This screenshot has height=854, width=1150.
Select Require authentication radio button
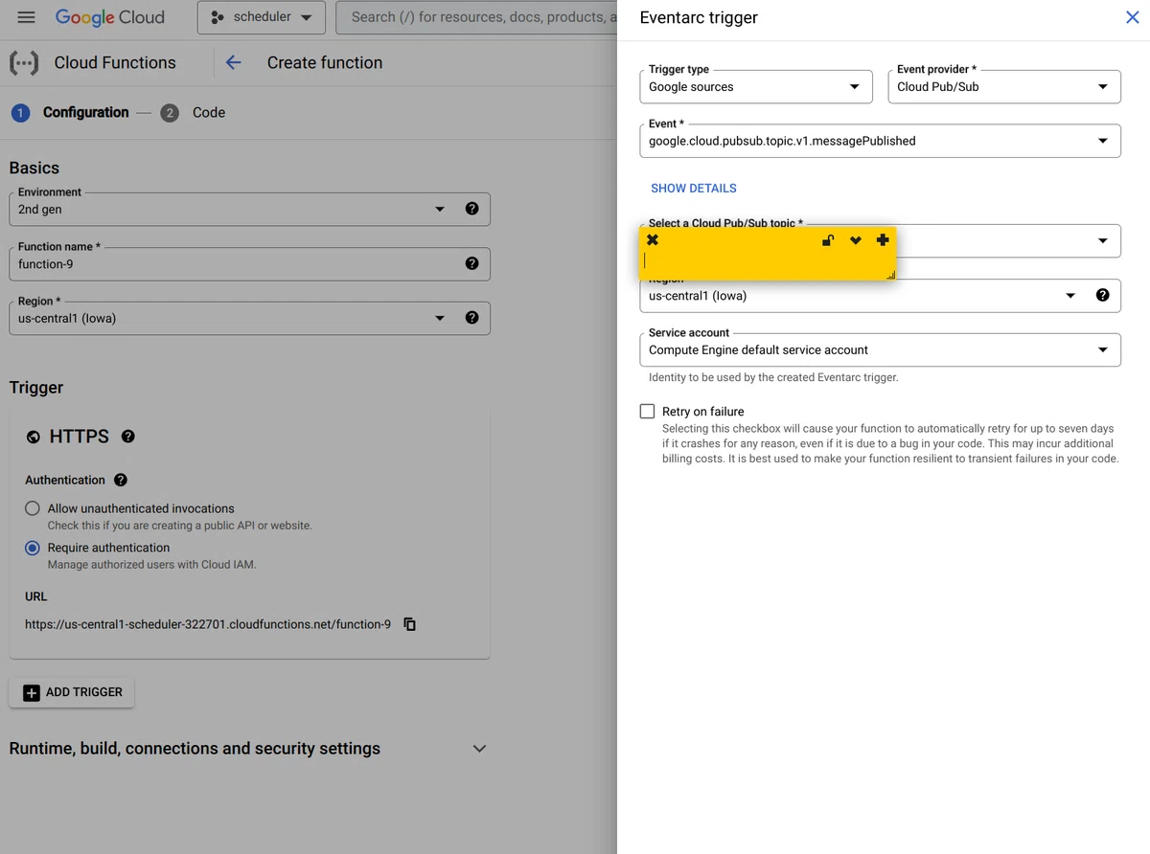pyautogui.click(x=33, y=548)
